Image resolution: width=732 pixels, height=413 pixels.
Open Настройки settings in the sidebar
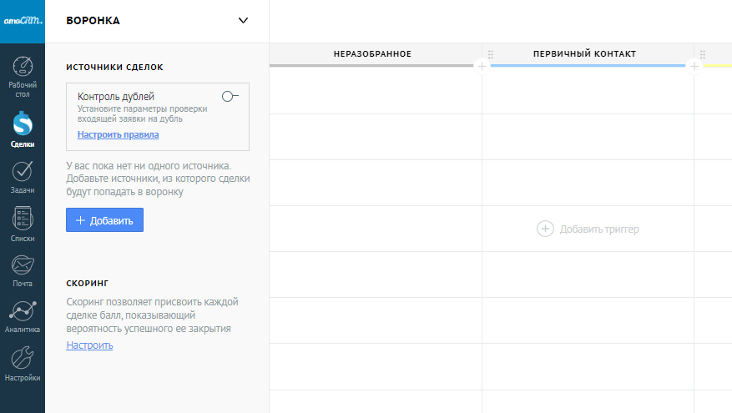click(x=23, y=364)
